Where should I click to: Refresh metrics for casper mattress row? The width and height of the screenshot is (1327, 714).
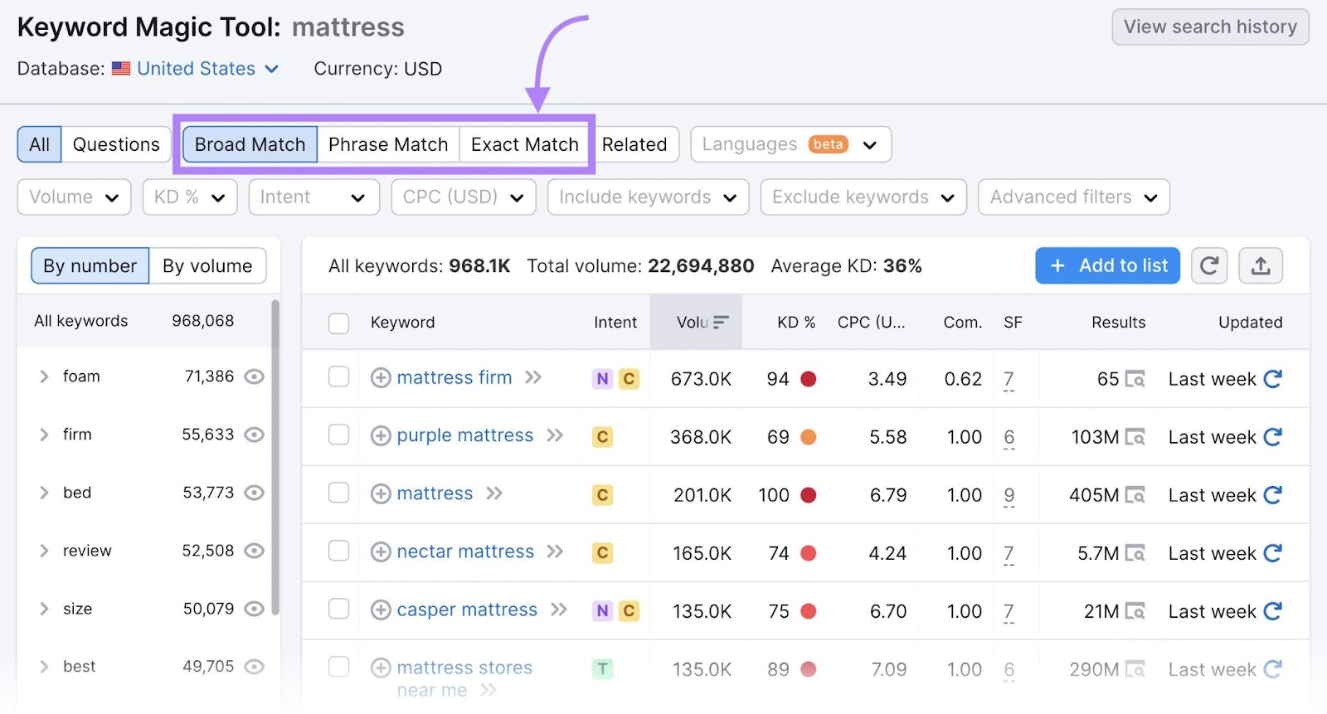[x=1273, y=611]
